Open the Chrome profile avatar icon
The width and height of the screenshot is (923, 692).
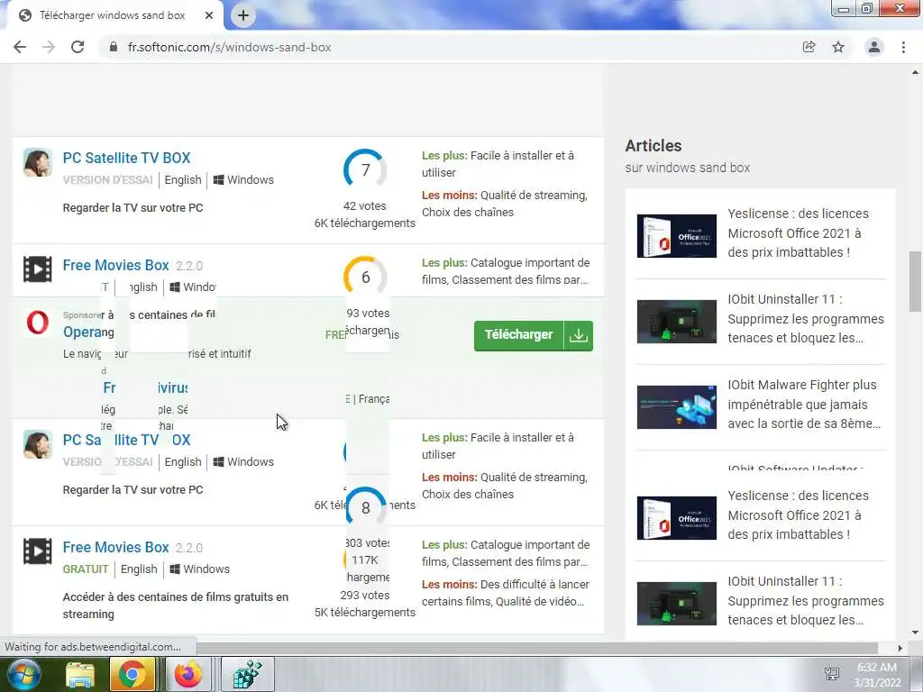point(874,47)
